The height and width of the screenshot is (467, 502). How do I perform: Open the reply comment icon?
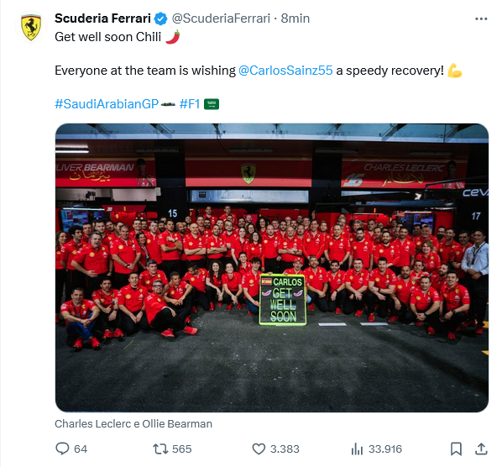click(62, 449)
